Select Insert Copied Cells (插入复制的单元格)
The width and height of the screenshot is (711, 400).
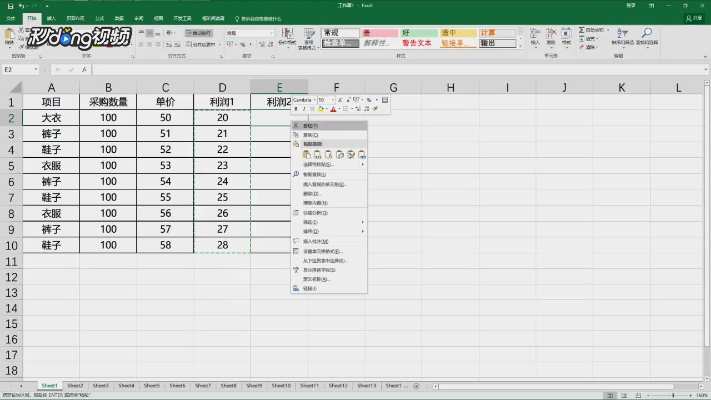click(x=329, y=184)
